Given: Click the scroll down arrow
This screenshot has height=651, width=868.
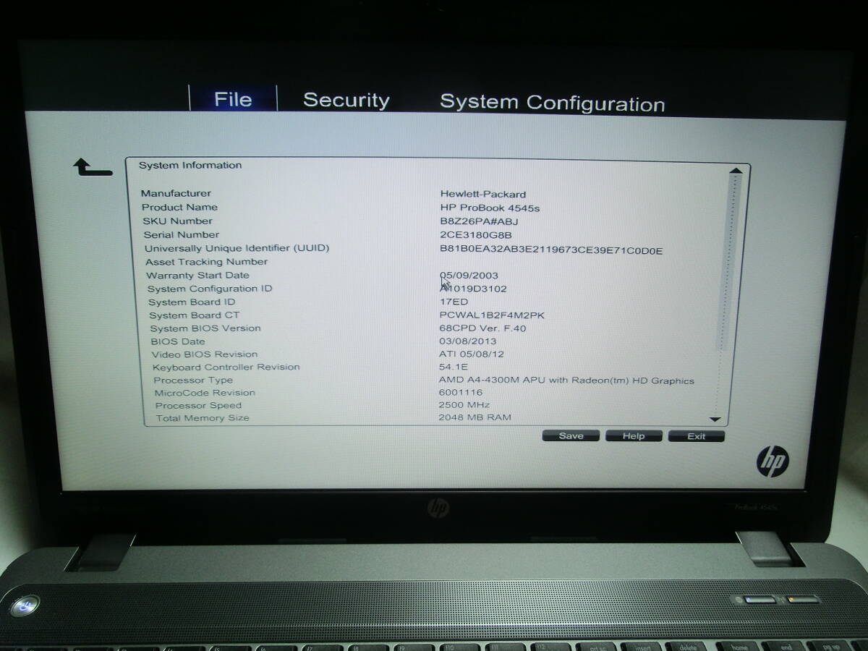Looking at the screenshot, I should click(715, 420).
